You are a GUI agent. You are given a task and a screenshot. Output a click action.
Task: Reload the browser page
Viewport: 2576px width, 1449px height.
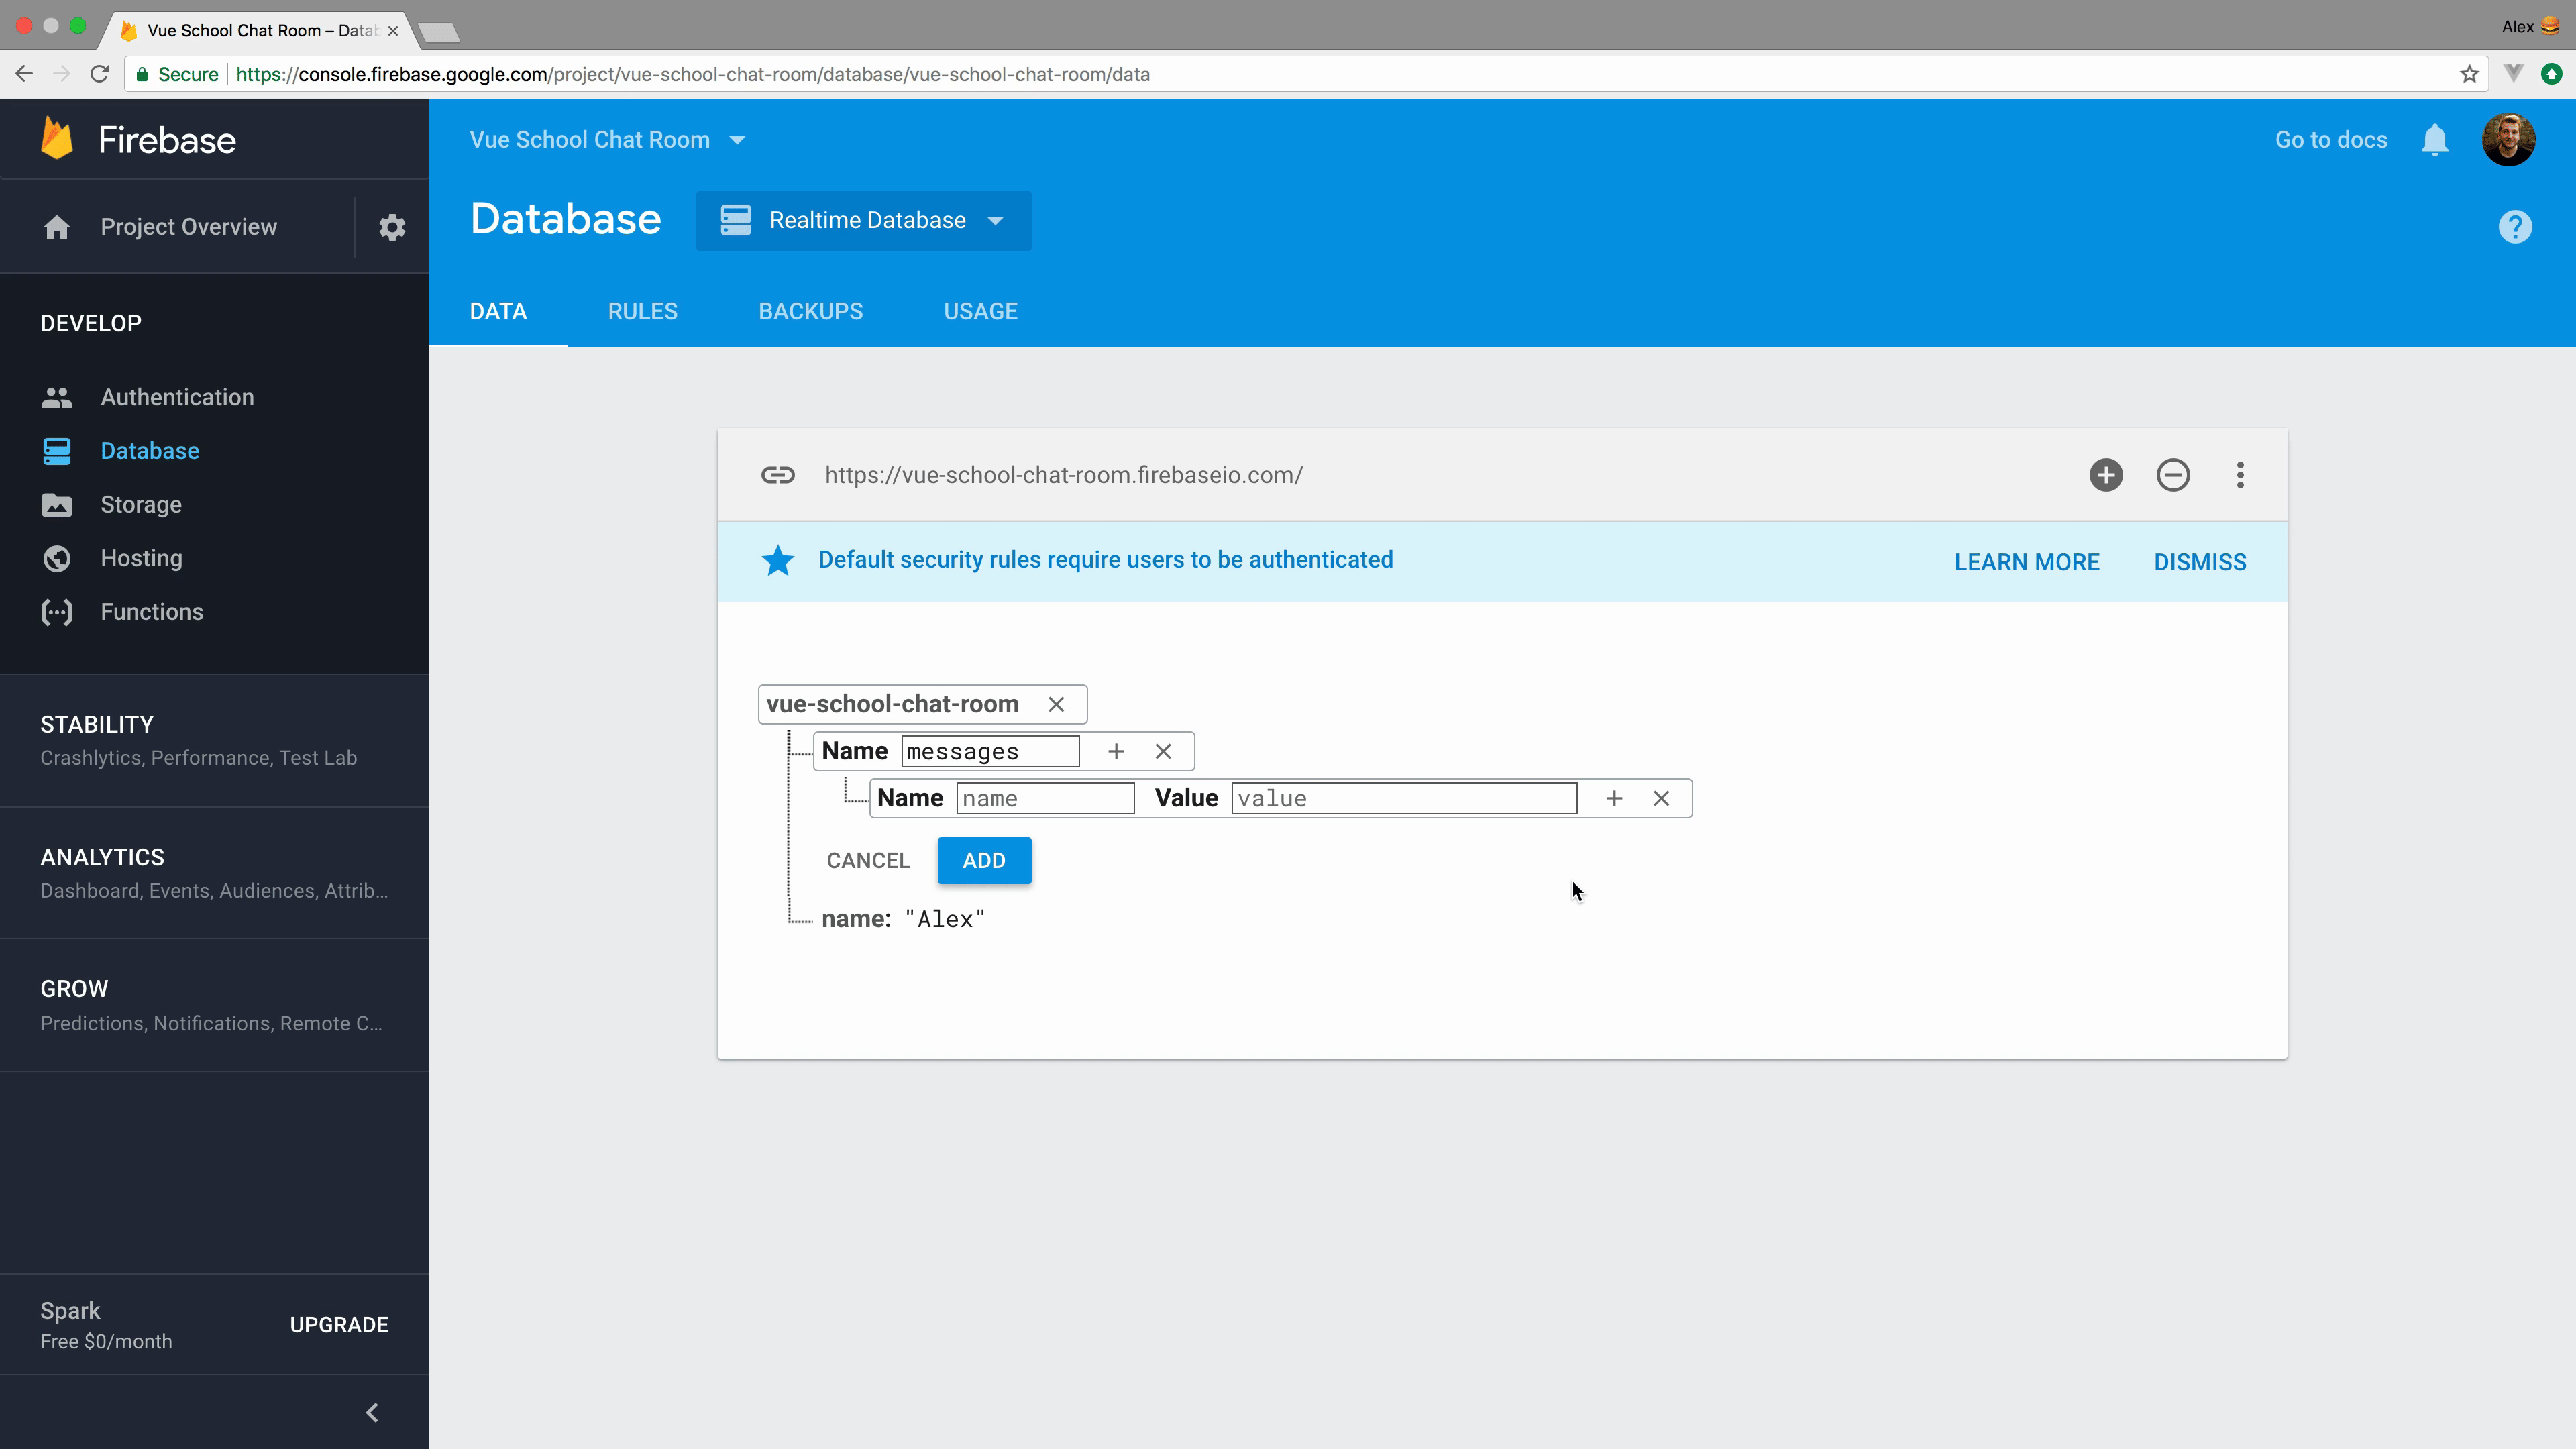coord(99,74)
